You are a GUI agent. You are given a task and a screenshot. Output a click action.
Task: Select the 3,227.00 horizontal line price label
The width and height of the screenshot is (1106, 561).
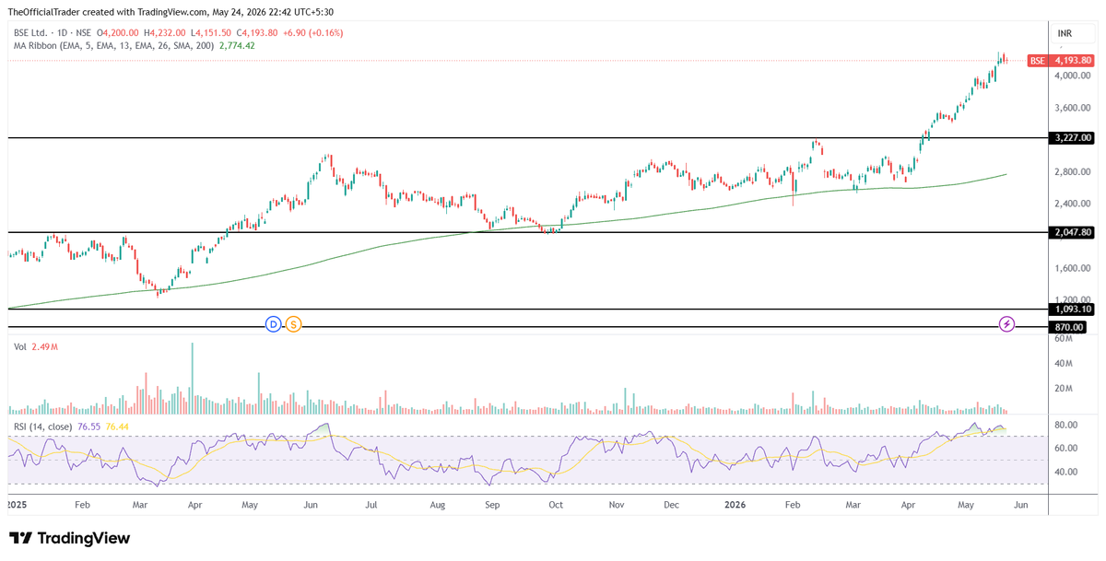(1072, 138)
